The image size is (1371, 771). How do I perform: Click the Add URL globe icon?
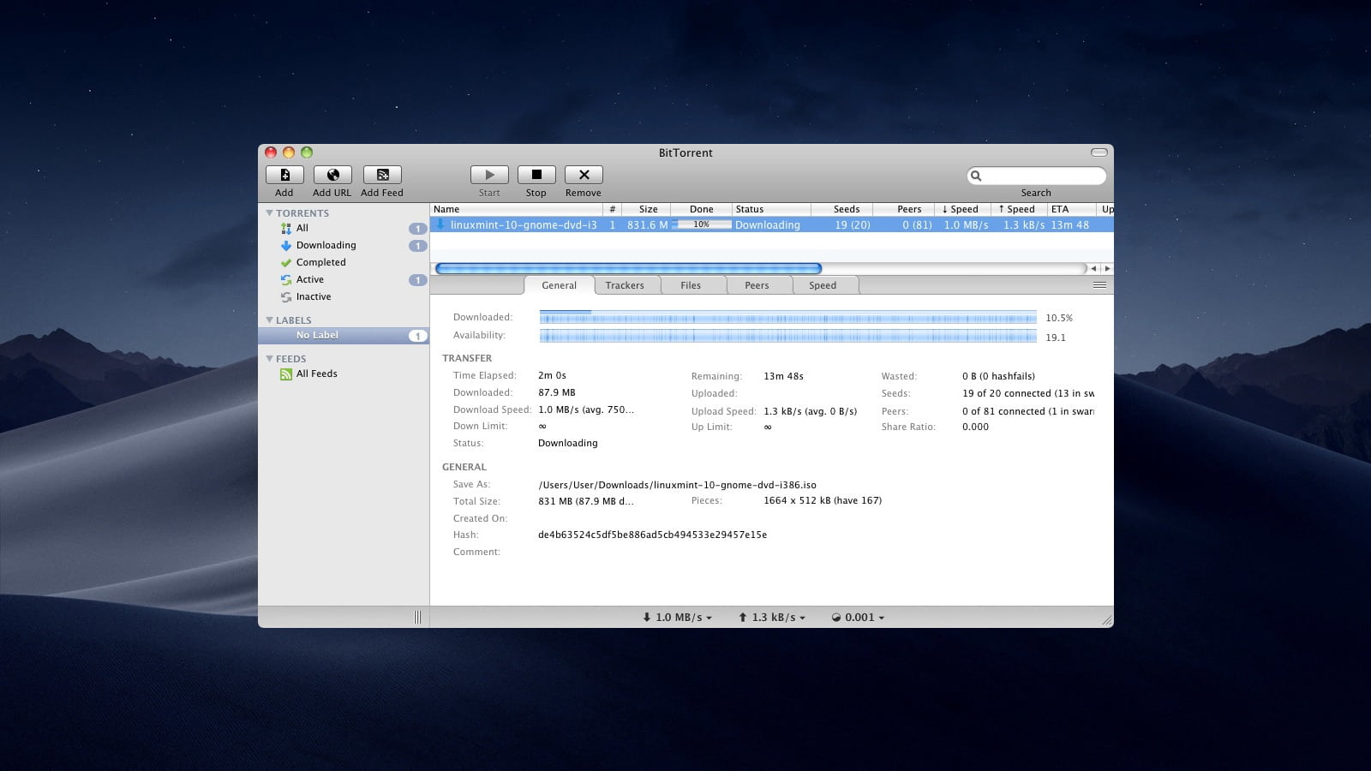click(x=332, y=175)
